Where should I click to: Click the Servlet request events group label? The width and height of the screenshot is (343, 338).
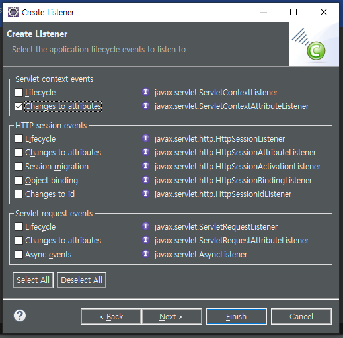point(54,214)
